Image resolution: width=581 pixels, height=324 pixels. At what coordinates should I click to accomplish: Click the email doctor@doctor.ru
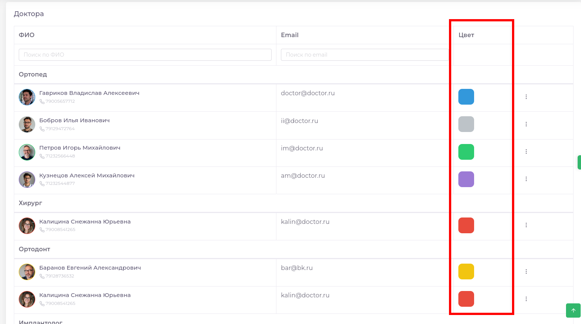pos(308,93)
